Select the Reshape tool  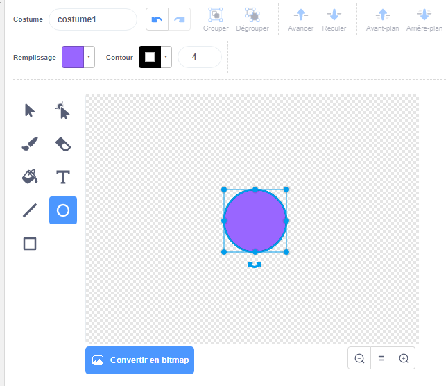point(63,110)
